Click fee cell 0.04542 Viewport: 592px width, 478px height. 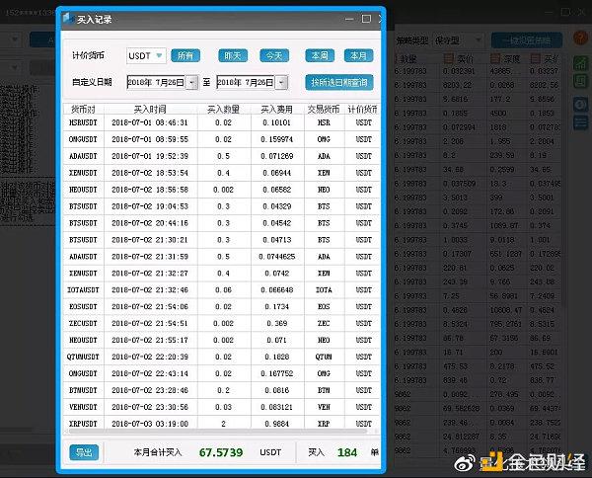(x=276, y=223)
